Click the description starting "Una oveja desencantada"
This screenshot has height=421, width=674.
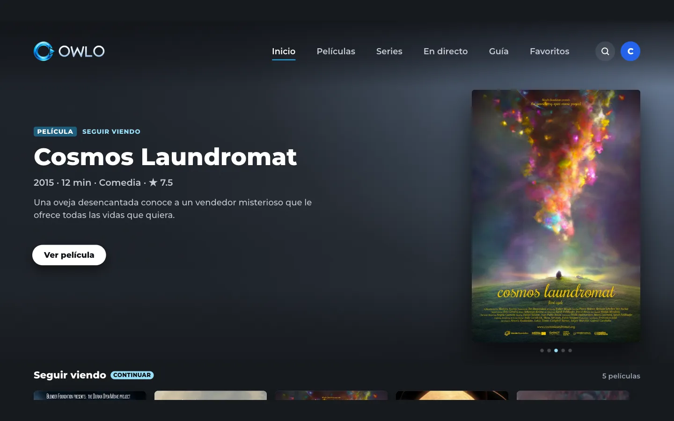[x=173, y=209]
